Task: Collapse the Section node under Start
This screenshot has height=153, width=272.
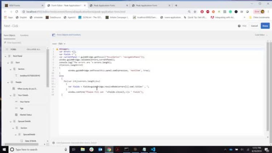Action: (x=11, y=69)
